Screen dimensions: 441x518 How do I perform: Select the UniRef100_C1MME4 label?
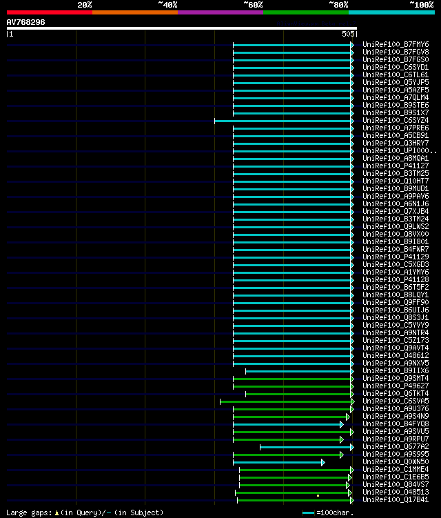point(396,470)
